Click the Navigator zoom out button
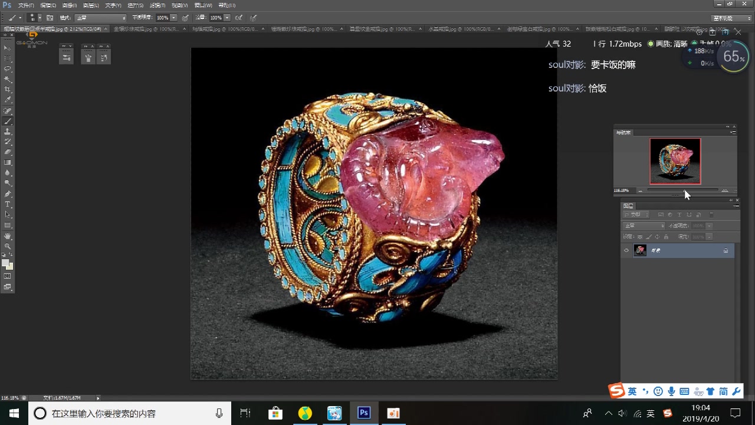755x425 pixels. pos(641,191)
